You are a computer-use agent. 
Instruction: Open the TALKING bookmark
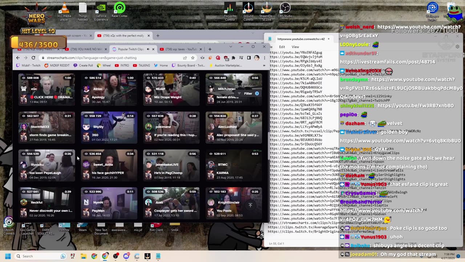pyautogui.click(x=142, y=65)
